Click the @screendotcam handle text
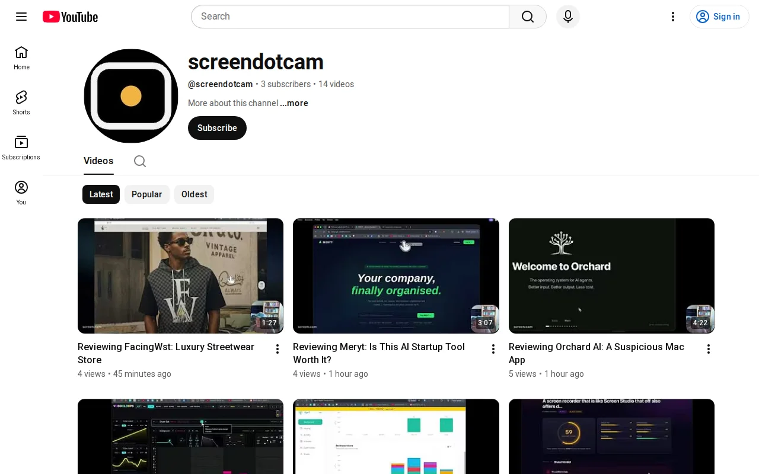Image resolution: width=759 pixels, height=474 pixels. (221, 84)
